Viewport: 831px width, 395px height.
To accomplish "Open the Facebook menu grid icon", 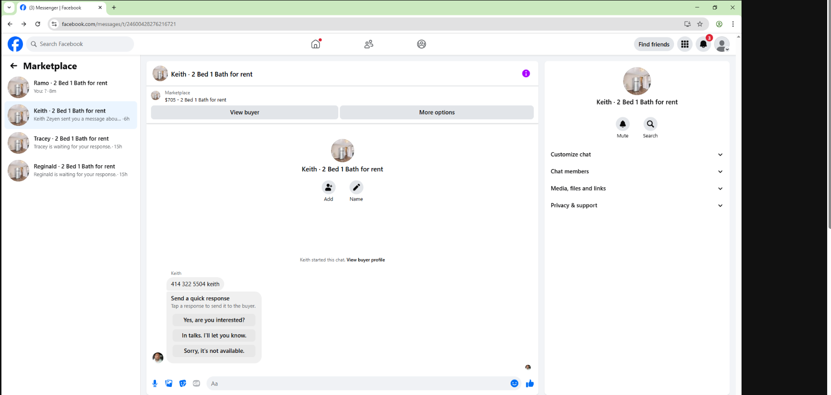I will (x=685, y=44).
